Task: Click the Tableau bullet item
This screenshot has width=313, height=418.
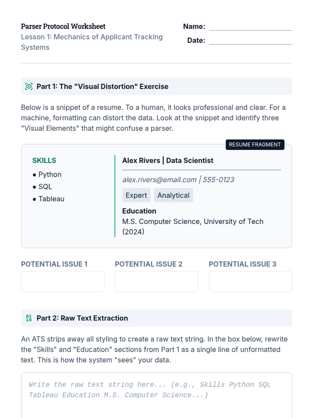Action: (51, 199)
